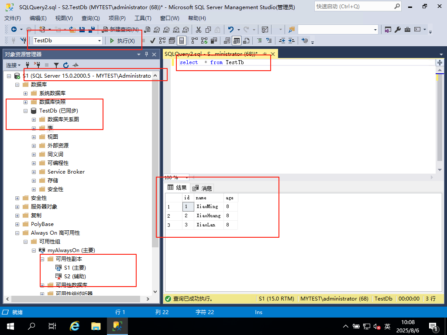
Task: Select the S2 (辅助) replica
Action: tap(75, 276)
